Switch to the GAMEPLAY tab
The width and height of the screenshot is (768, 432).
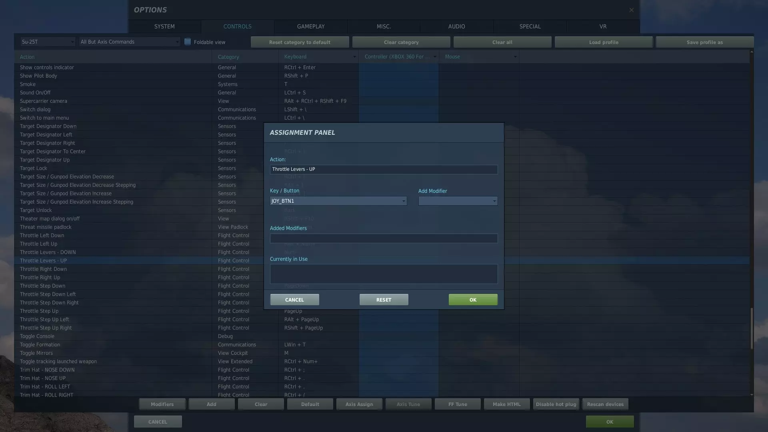[x=310, y=26]
